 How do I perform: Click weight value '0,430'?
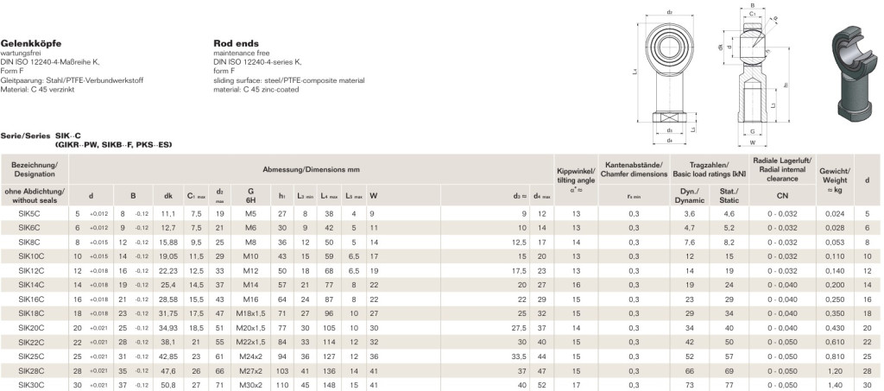tap(835, 327)
